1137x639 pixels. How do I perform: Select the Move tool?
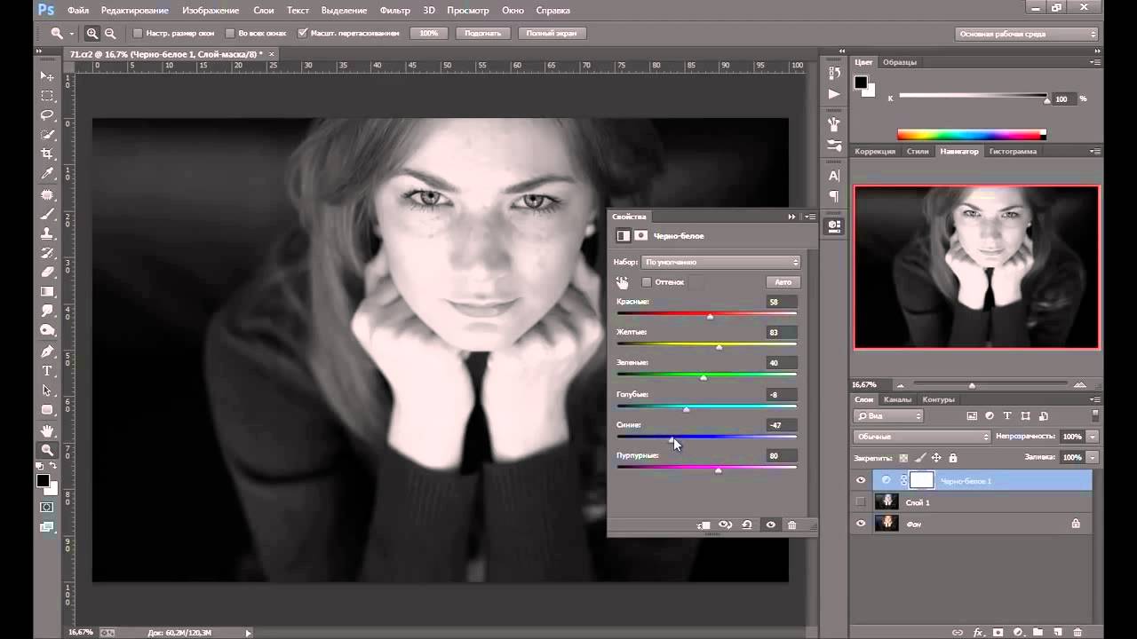(48, 76)
